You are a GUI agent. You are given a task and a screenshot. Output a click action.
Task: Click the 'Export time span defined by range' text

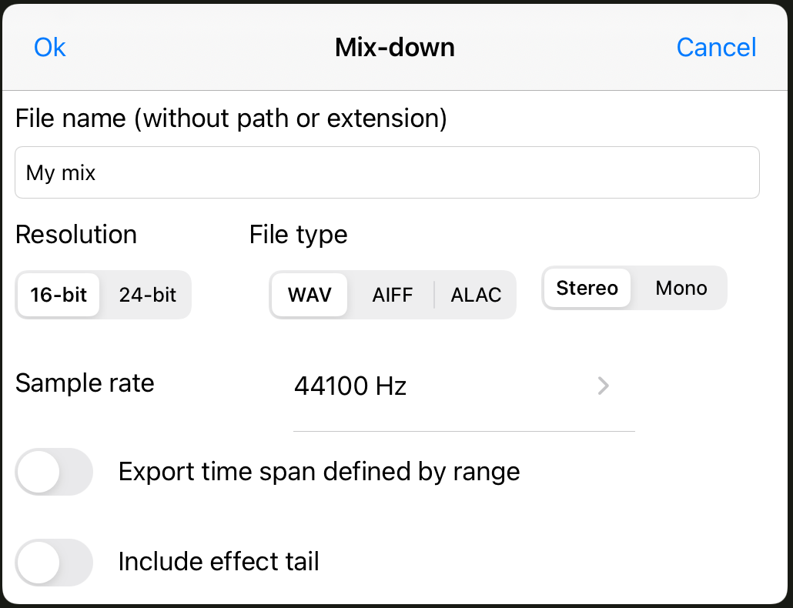click(x=319, y=471)
